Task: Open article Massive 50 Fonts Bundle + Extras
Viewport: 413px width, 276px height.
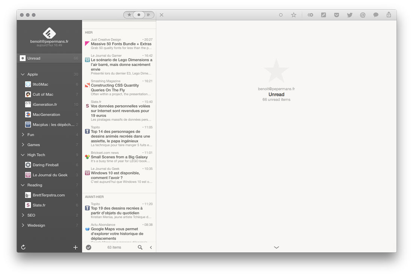Action: [x=119, y=43]
